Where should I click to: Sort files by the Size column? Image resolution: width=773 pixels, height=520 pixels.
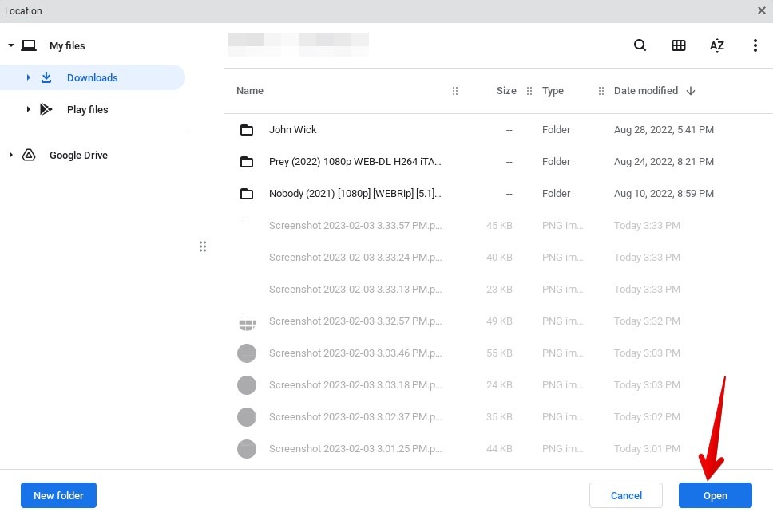(506, 90)
